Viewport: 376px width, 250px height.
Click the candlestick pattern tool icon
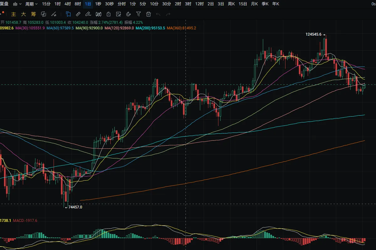98,14
